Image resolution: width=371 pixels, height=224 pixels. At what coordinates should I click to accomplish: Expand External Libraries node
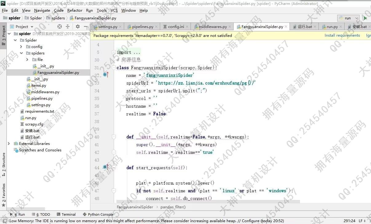(x=9, y=144)
